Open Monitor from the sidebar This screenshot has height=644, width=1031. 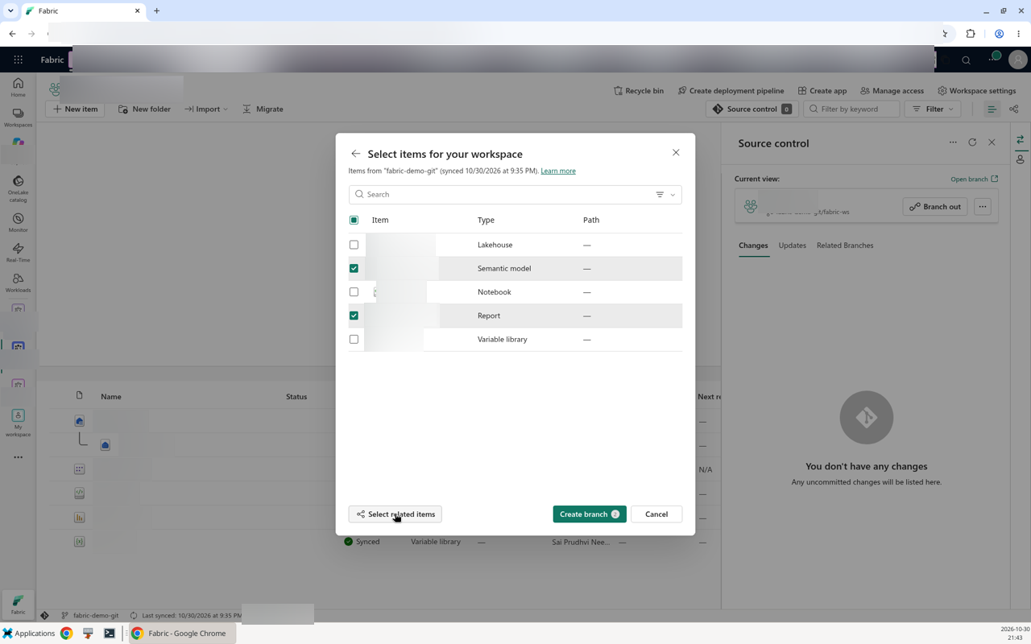[18, 223]
